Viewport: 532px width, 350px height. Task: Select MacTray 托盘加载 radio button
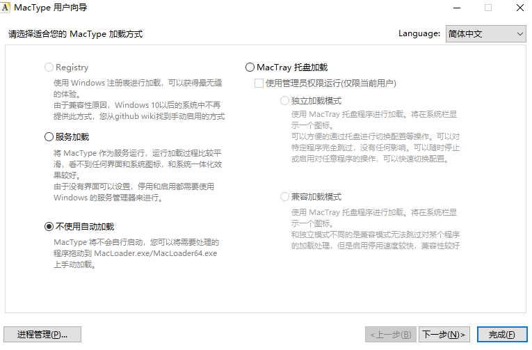pyautogui.click(x=250, y=67)
